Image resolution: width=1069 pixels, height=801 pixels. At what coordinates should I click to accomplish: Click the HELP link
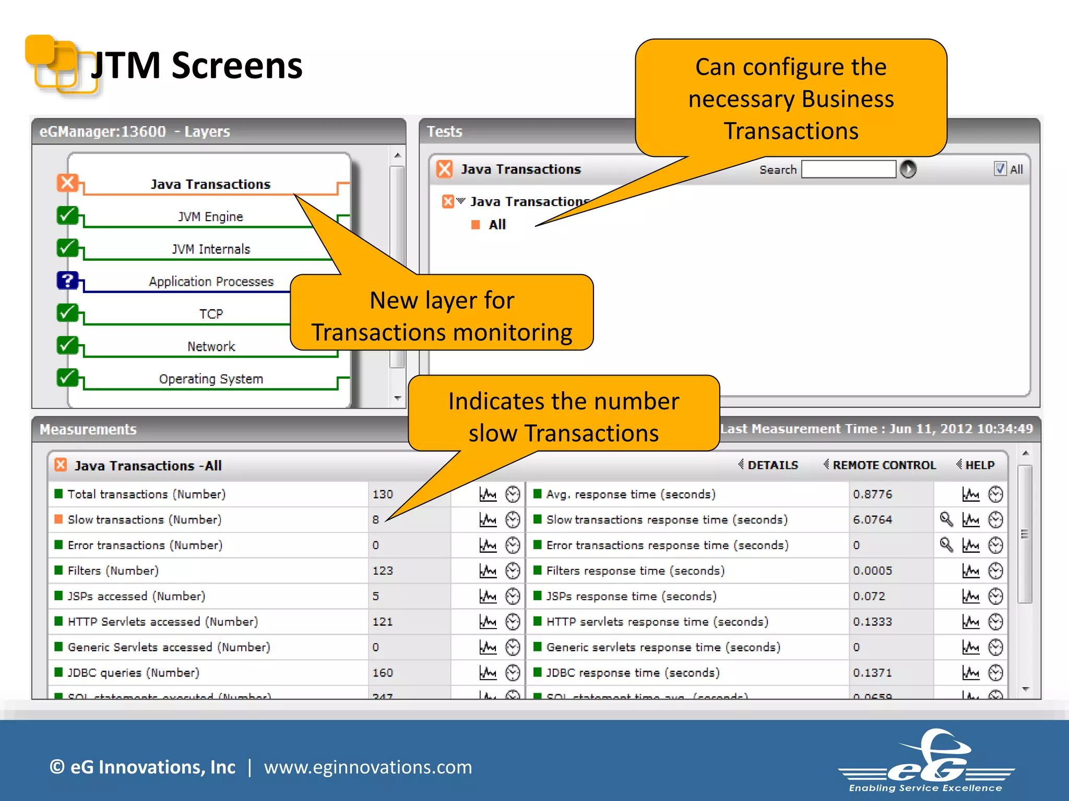[x=979, y=465]
